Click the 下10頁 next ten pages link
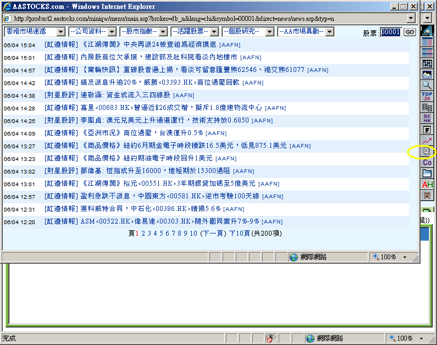The height and width of the screenshot is (345, 437). point(240,233)
